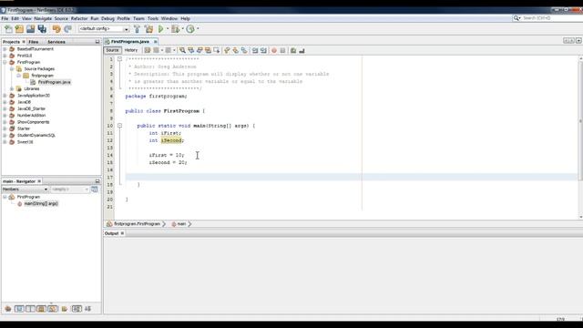
Task: Click the Stop Macro Recording icon
Action: pyautogui.click(x=282, y=50)
